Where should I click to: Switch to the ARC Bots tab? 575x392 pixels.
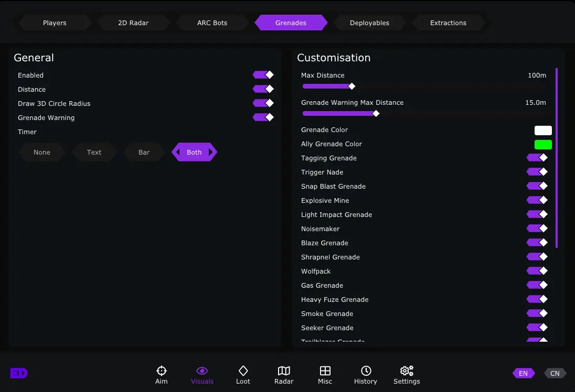coord(212,23)
